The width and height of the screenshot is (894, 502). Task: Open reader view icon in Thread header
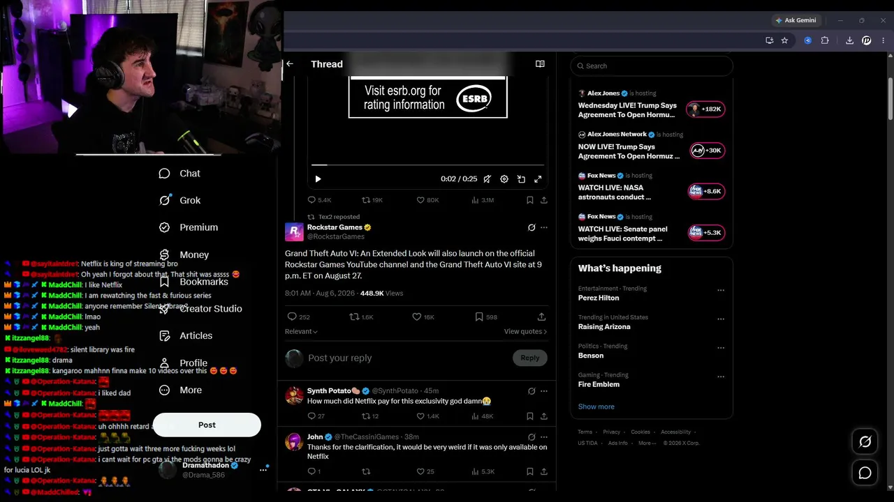pos(540,64)
